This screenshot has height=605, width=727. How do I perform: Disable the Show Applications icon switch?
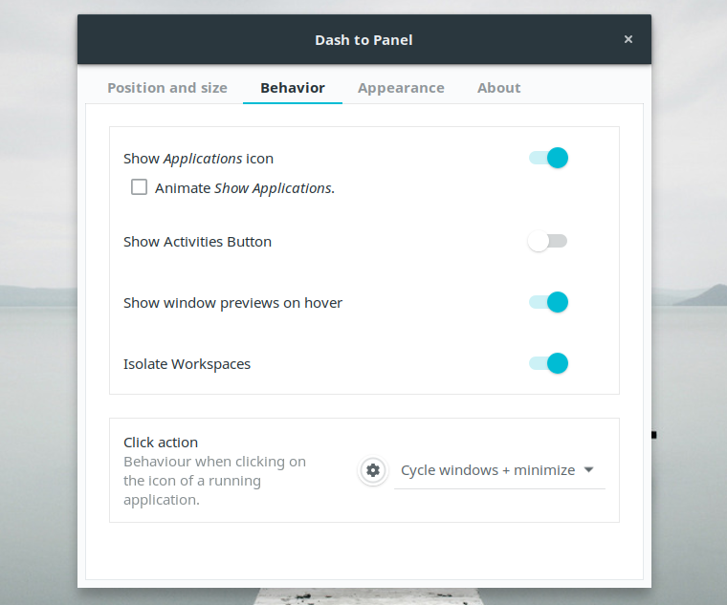tap(549, 158)
